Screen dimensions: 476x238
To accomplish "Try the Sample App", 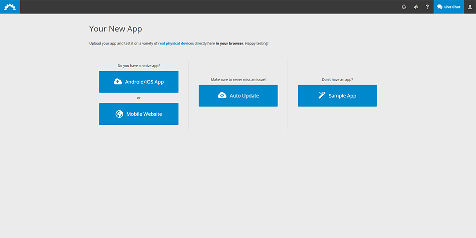I will coord(337,96).
